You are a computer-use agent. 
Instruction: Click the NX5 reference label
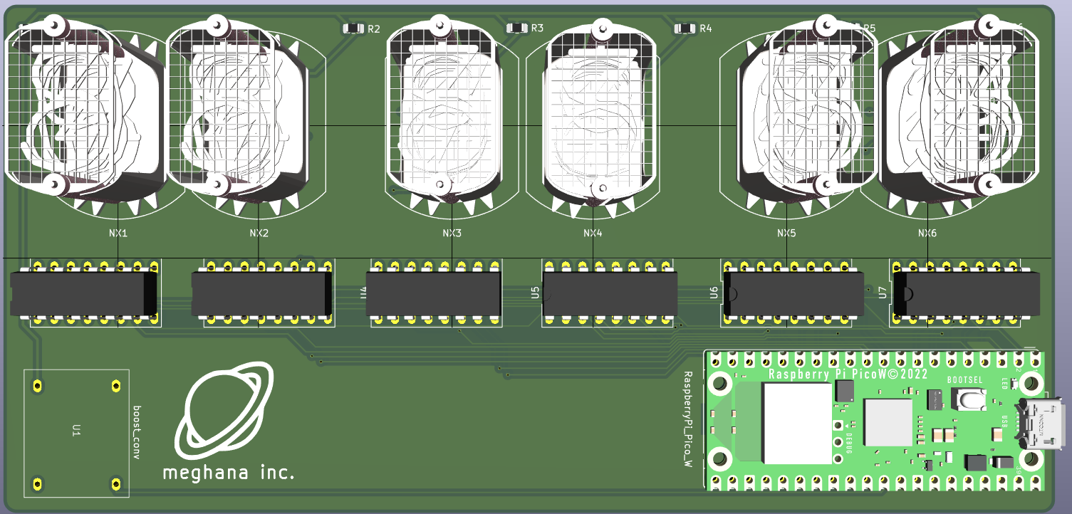pos(786,233)
